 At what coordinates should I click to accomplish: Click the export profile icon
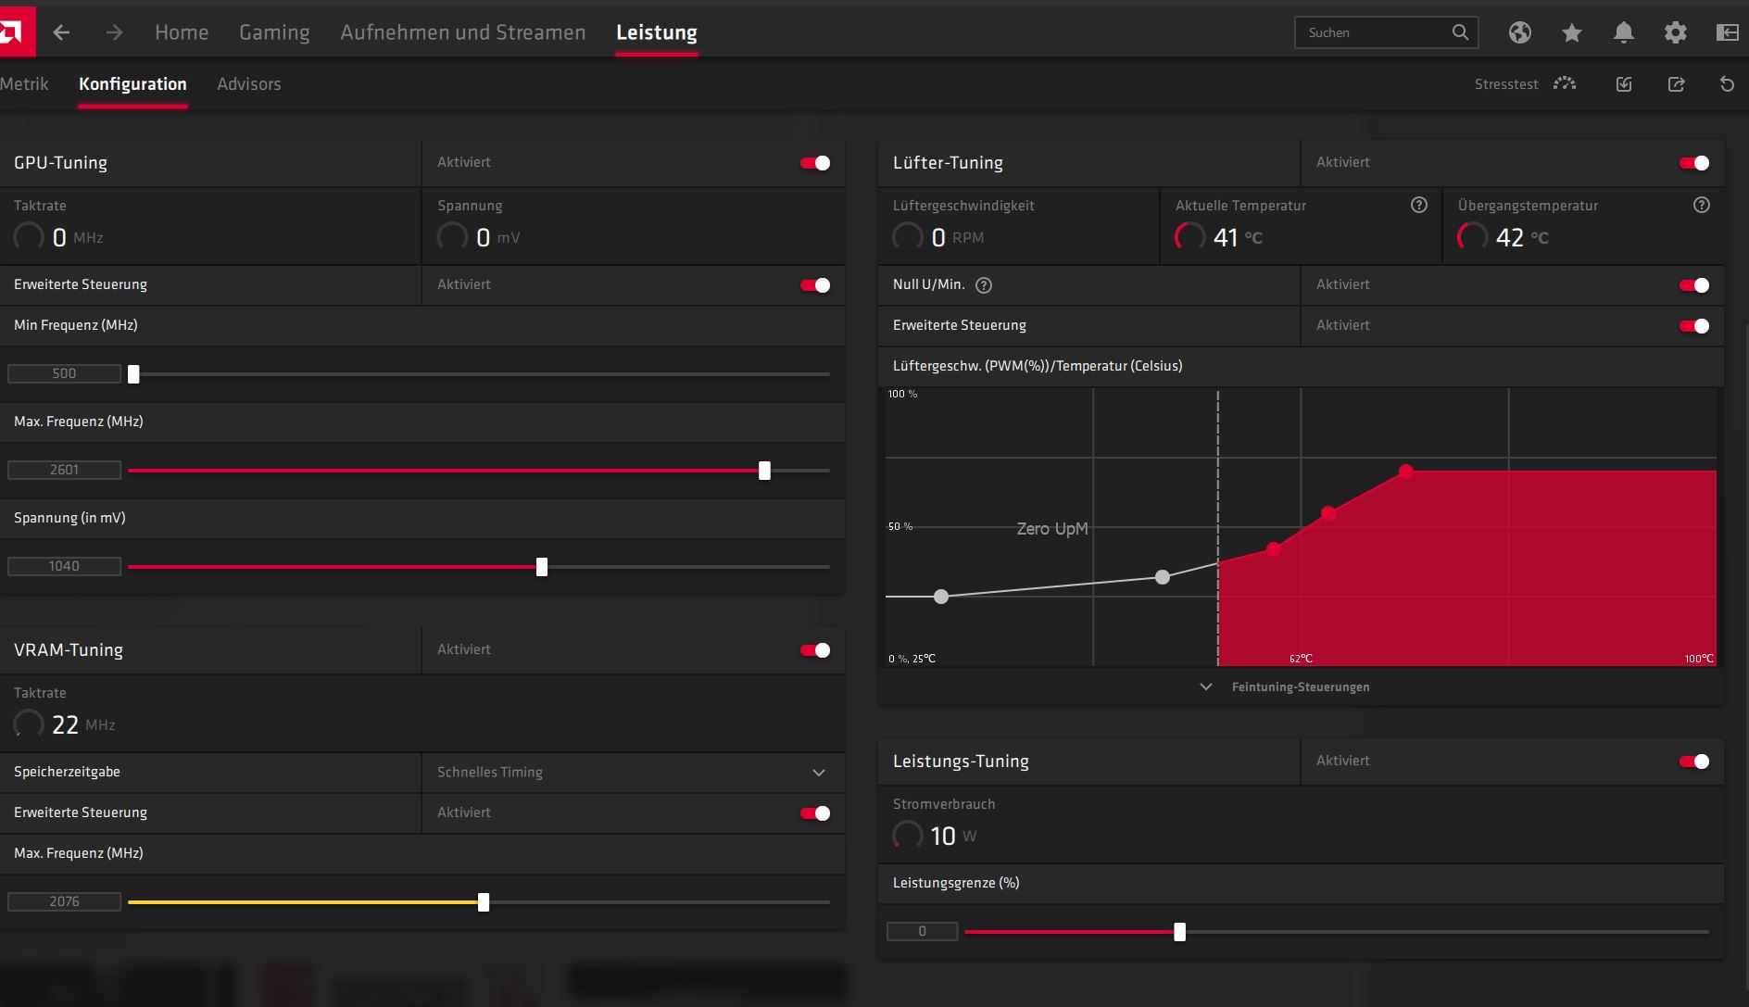point(1676,84)
